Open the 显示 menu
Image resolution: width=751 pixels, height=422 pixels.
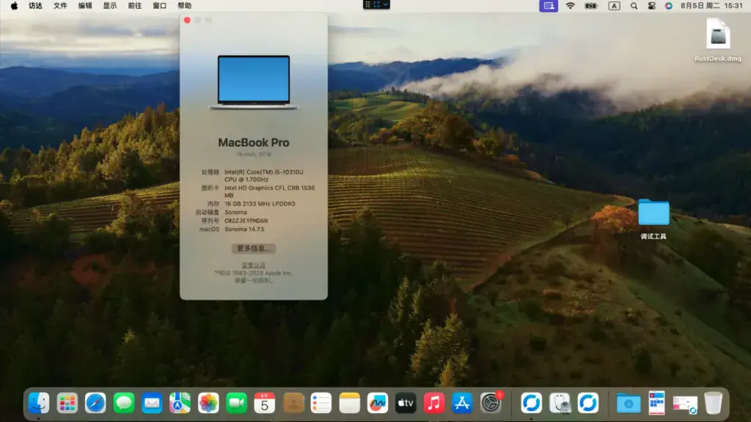coord(110,6)
